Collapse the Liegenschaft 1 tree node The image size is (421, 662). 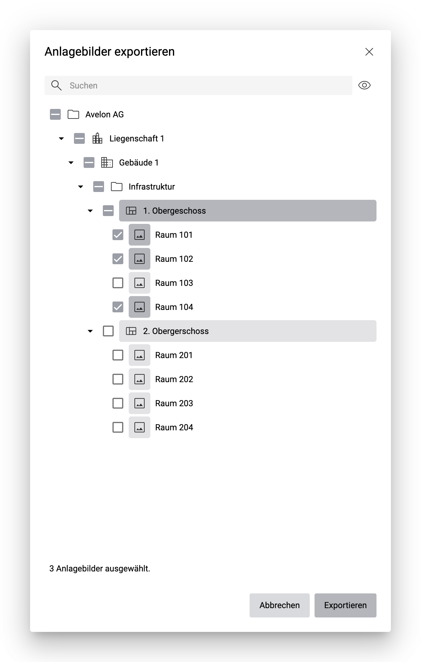point(61,138)
